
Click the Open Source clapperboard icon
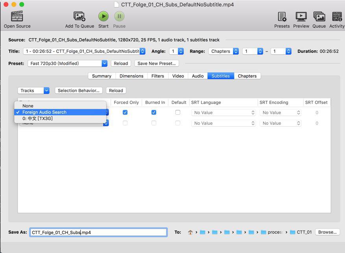(x=17, y=16)
